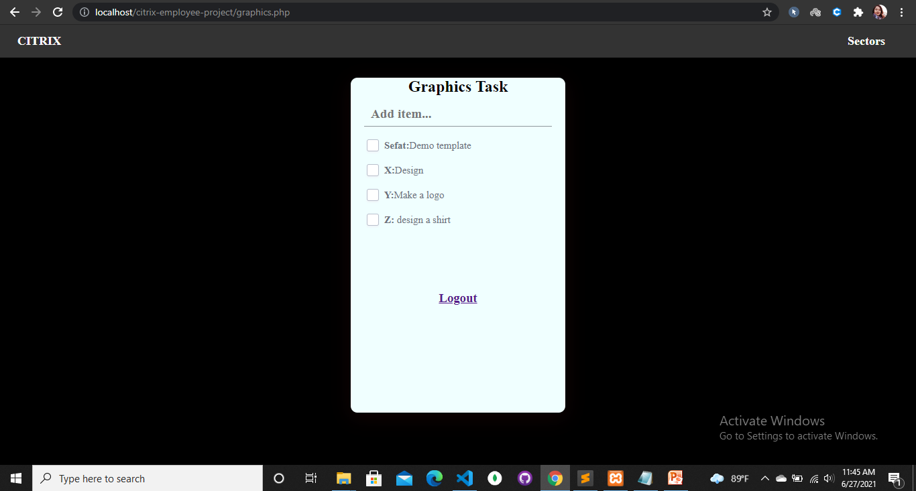Open Sublime Text from the taskbar
Viewport: 916px width, 491px height.
click(585, 478)
